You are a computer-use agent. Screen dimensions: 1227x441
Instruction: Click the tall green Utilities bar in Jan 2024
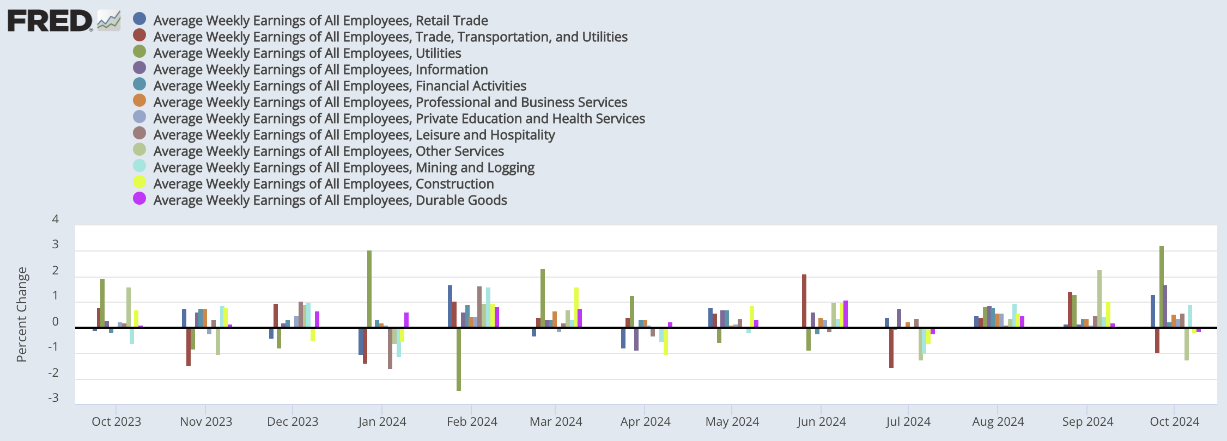click(x=369, y=289)
